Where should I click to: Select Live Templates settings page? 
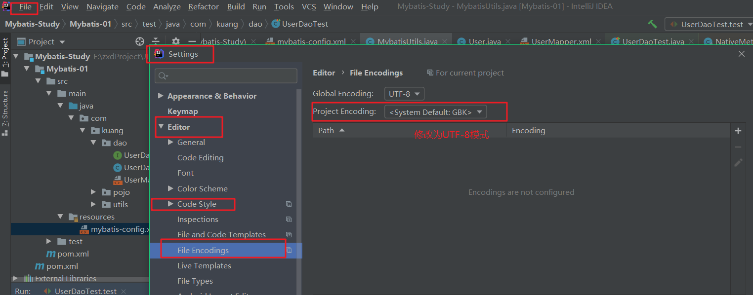[204, 266]
